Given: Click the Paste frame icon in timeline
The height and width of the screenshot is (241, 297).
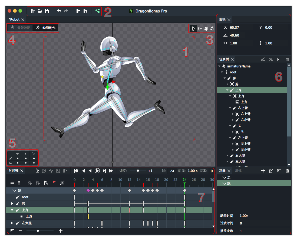Looking at the screenshot, I should click(58, 171).
